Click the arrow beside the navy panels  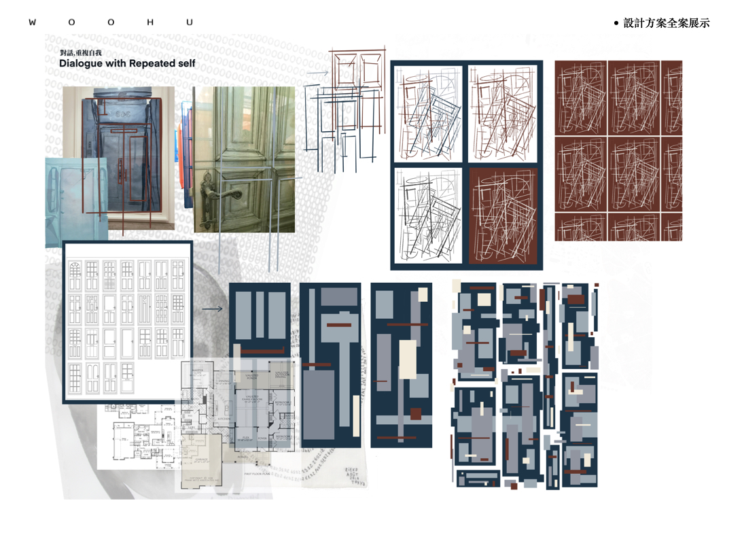[212, 309]
